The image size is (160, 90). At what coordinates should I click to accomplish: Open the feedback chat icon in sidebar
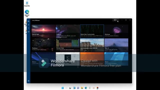28,32
